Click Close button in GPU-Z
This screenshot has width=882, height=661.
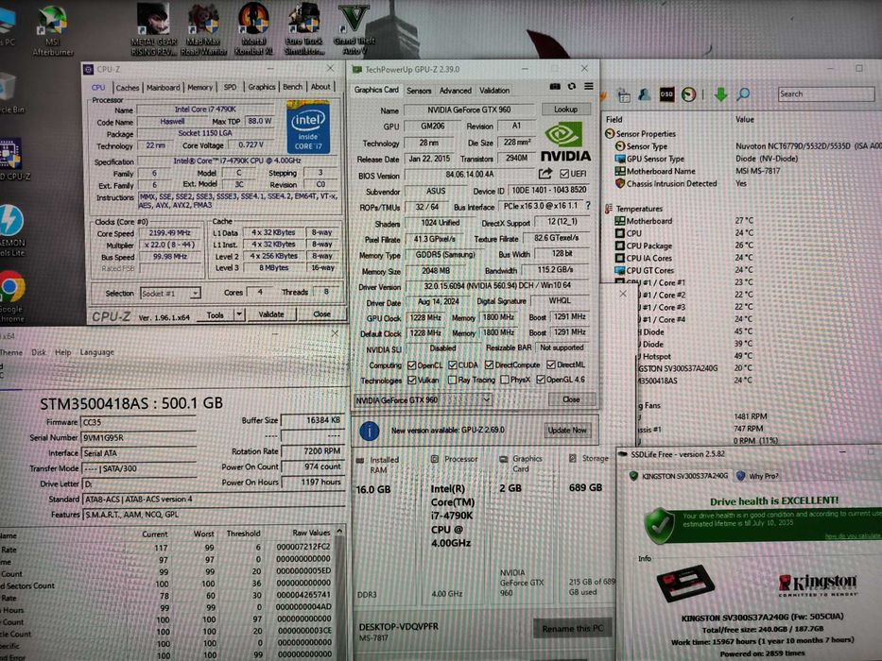(571, 399)
